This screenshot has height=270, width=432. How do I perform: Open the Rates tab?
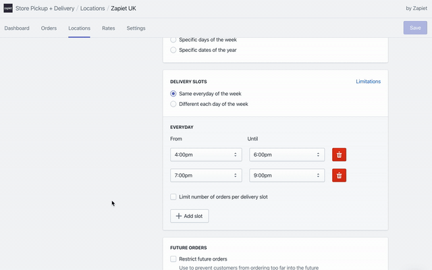(x=108, y=28)
